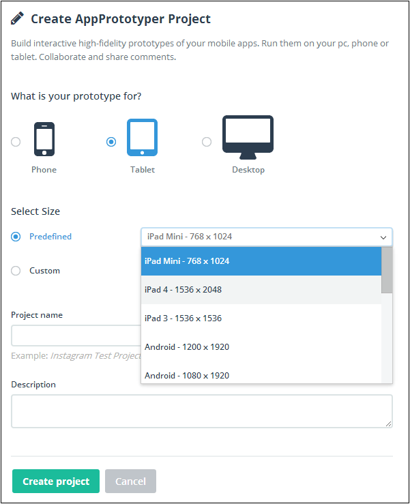Click the Cancel button

pos(130,481)
